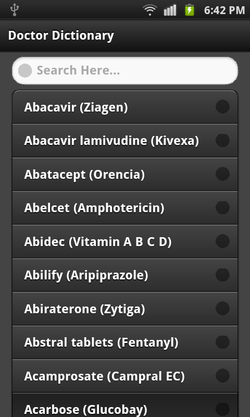Tap the search icon in search field
The image size is (250, 417).
[25, 71]
